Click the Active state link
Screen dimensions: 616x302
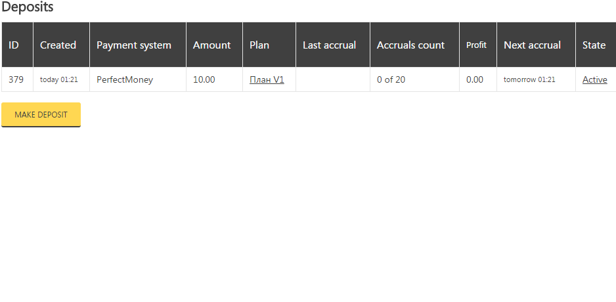(594, 79)
